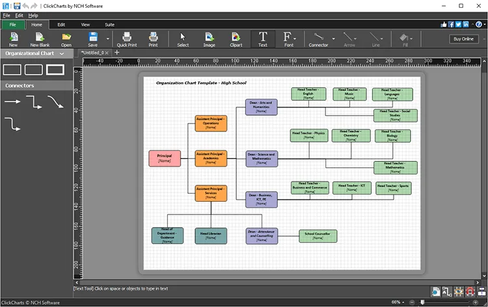Viewport: 488px width, 307px height.
Task: Collapse the ribbon with the caret arrow
Action: coord(472,24)
